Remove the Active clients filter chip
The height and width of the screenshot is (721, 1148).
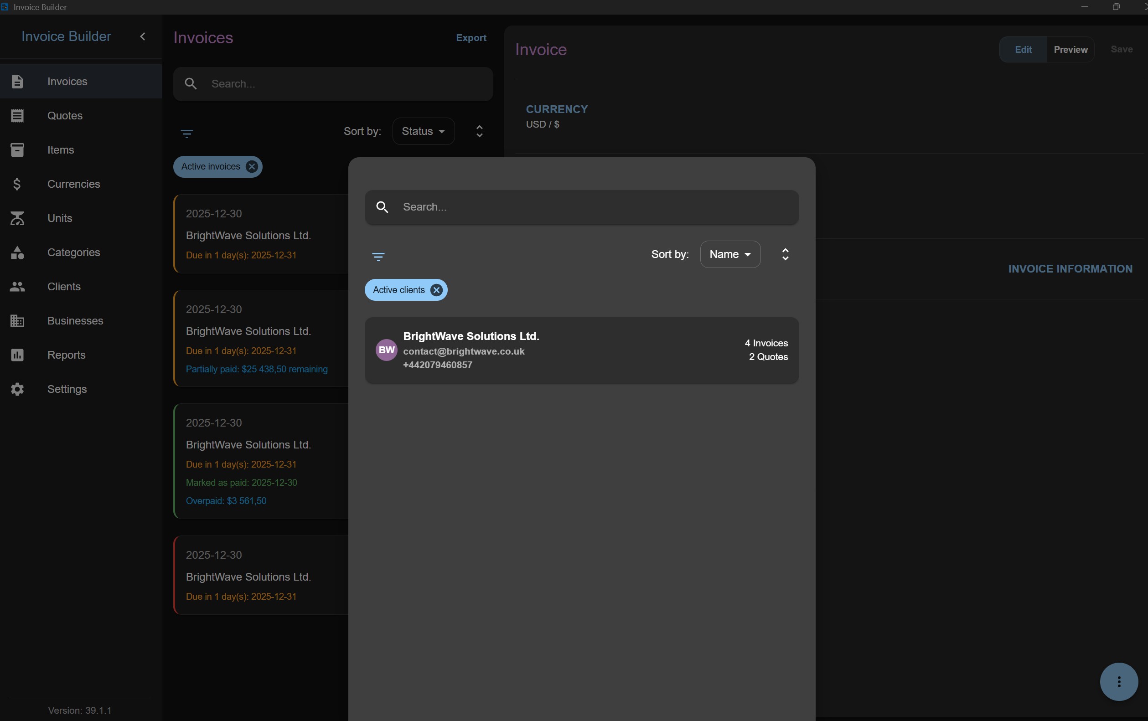pos(436,290)
